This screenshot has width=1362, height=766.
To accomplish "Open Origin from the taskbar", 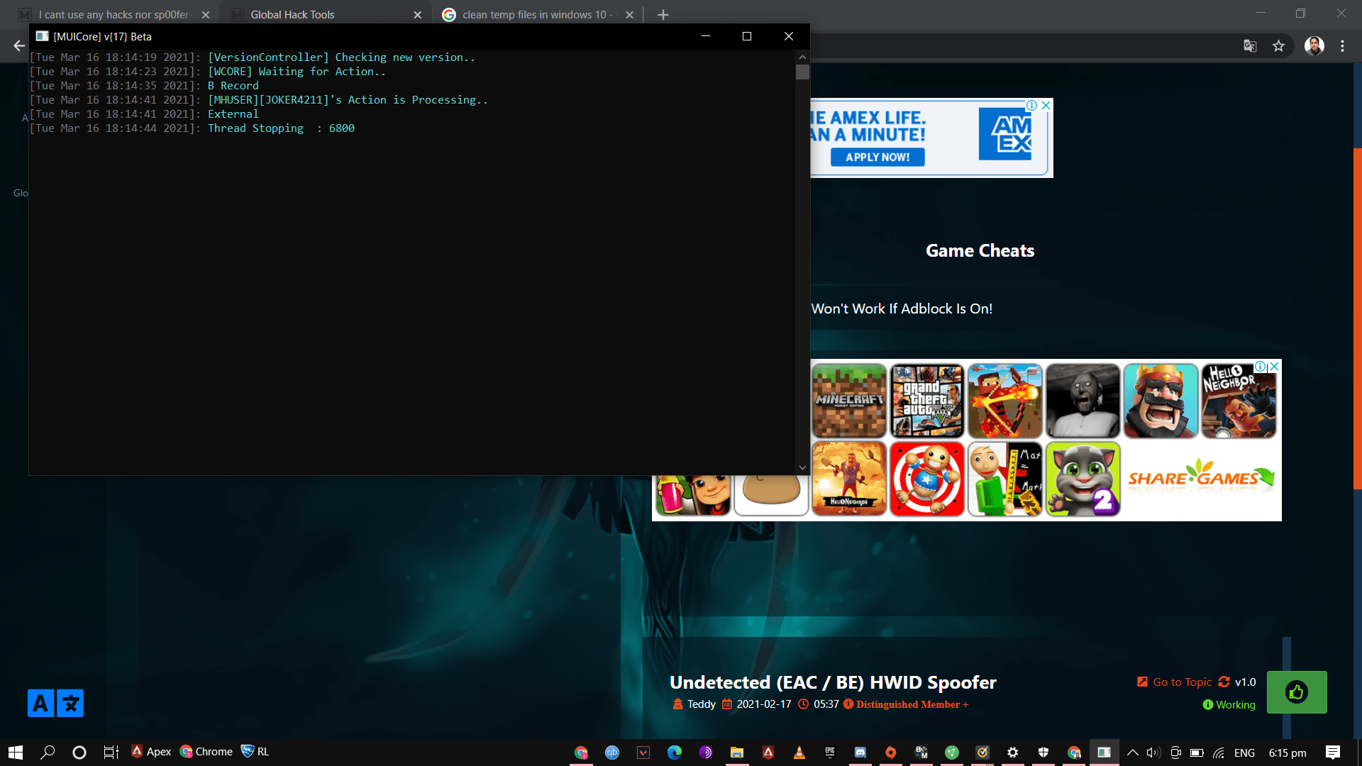I will pyautogui.click(x=891, y=752).
